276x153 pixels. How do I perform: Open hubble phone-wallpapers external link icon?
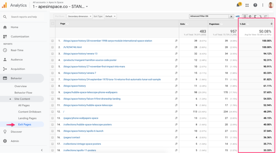pyautogui.click(x=176, y=92)
